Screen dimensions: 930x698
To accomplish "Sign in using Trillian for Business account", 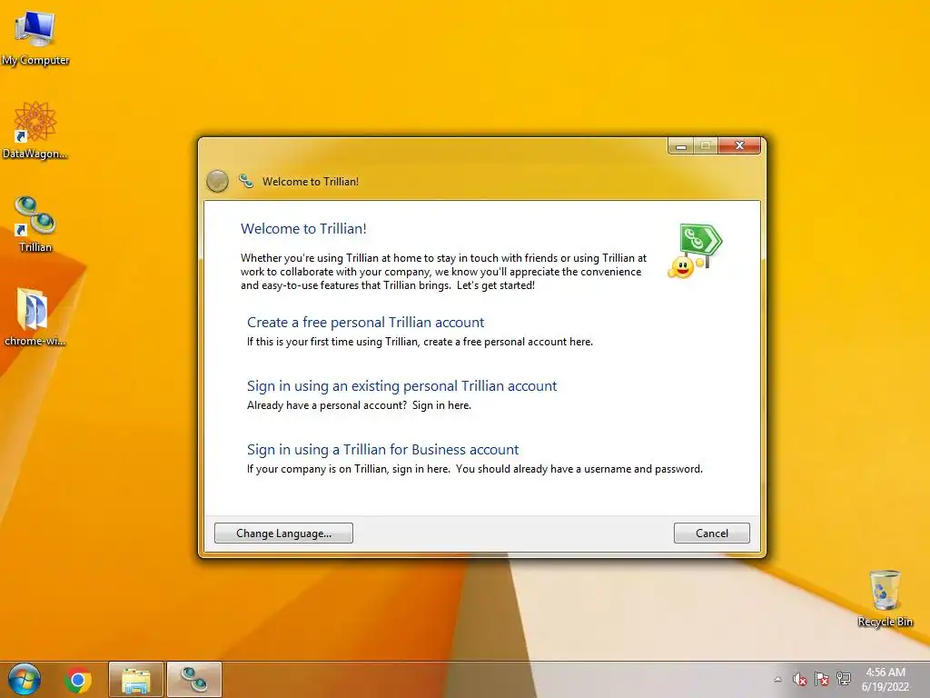I will coord(382,449).
